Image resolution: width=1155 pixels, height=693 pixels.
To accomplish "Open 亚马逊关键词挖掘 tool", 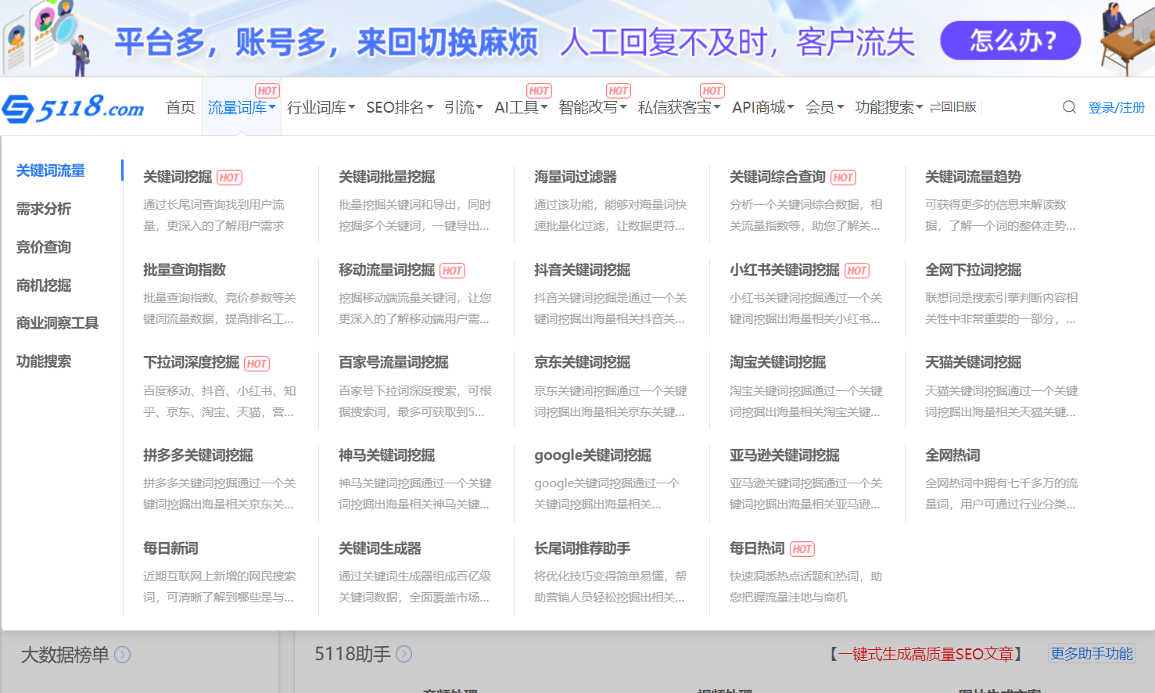I will point(784,455).
